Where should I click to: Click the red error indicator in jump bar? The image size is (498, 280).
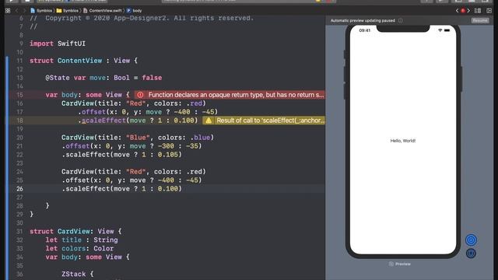(x=463, y=10)
